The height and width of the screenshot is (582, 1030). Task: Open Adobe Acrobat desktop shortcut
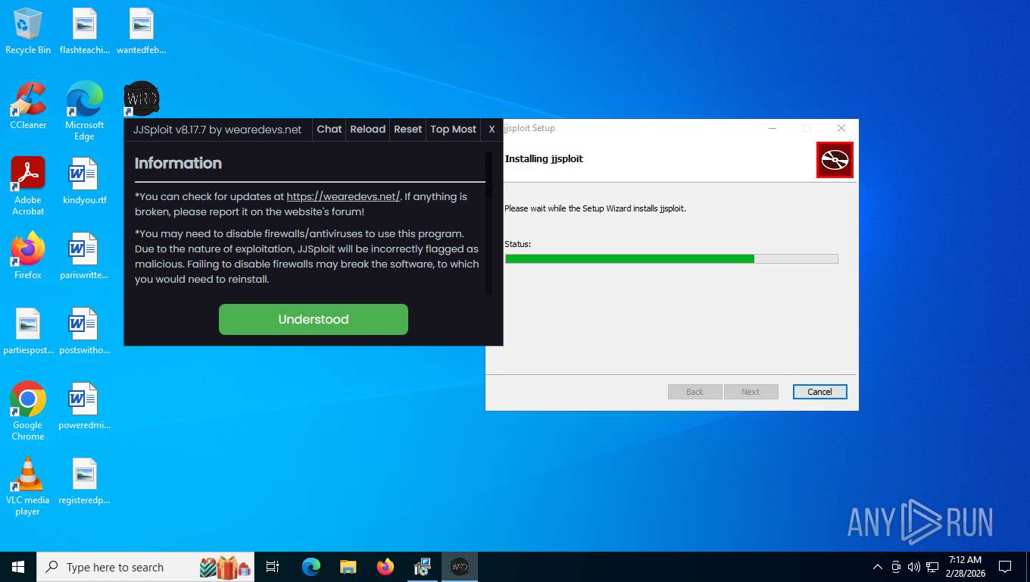coord(28,186)
